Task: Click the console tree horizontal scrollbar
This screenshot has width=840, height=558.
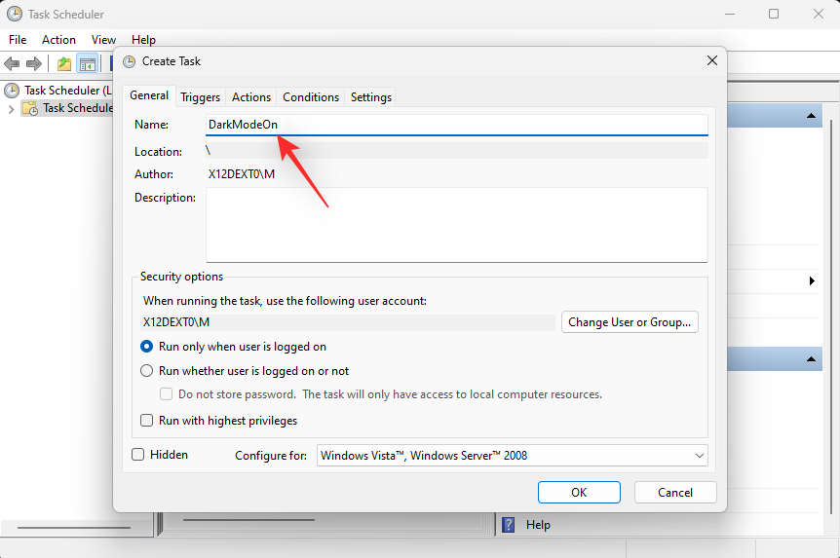Action: coord(74,528)
